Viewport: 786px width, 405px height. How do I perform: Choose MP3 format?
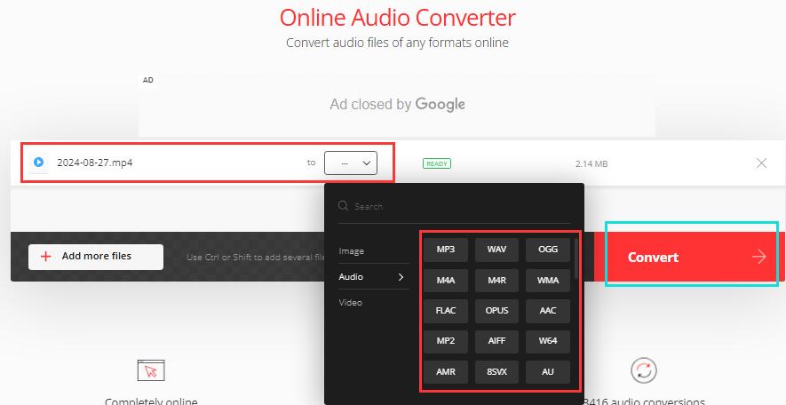[x=446, y=250]
